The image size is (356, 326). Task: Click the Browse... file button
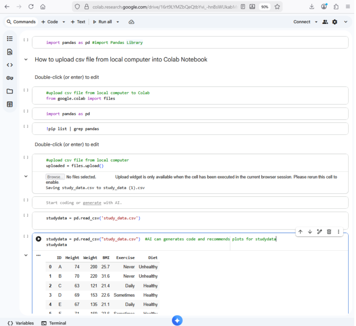(55, 177)
